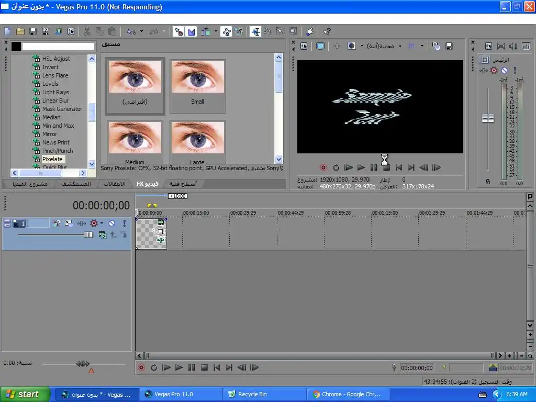The width and height of the screenshot is (536, 402).
Task: Click the preview Play button
Action: tap(361, 167)
